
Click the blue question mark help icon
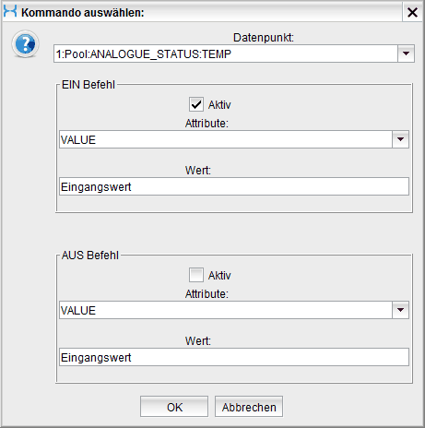(x=25, y=43)
